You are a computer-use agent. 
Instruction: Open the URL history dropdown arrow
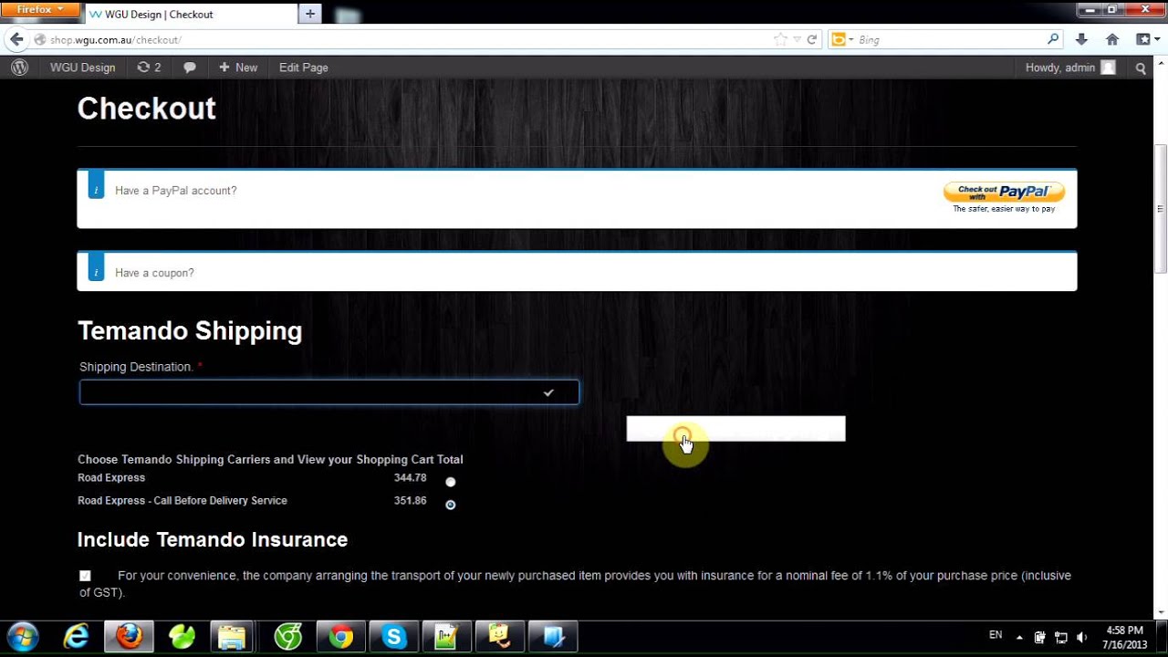tap(797, 40)
